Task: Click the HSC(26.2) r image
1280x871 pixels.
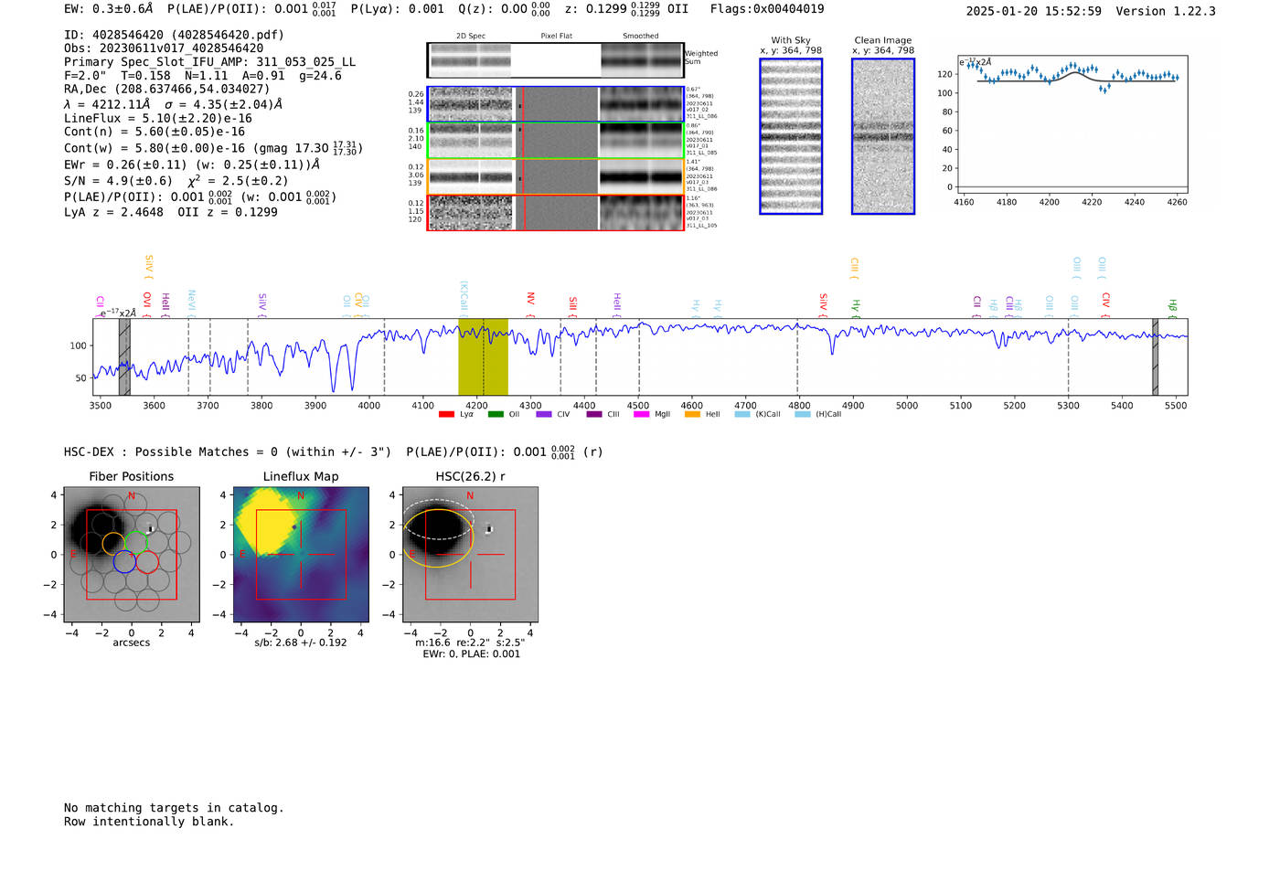Action: coord(470,555)
